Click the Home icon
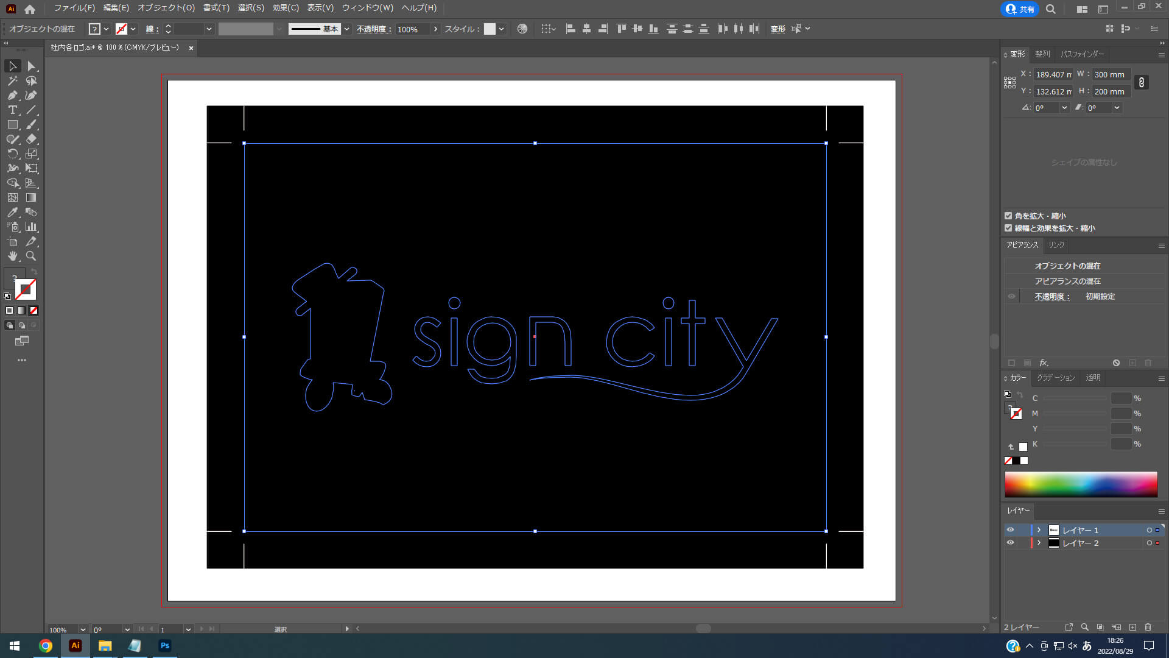Image resolution: width=1169 pixels, height=658 pixels. (x=29, y=9)
